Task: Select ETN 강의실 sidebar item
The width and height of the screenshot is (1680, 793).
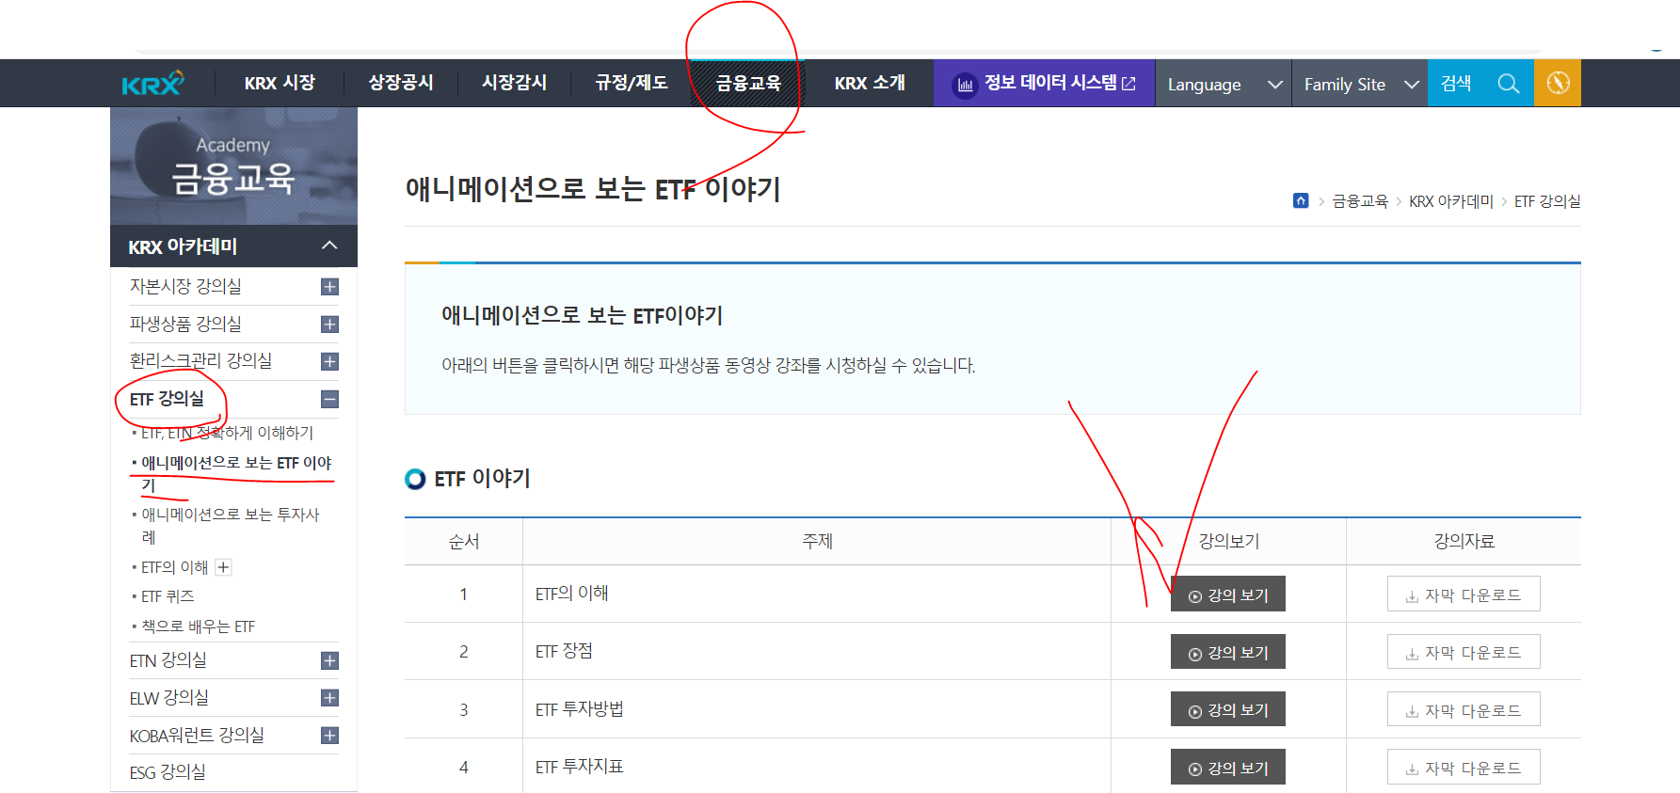Action: coord(168,660)
